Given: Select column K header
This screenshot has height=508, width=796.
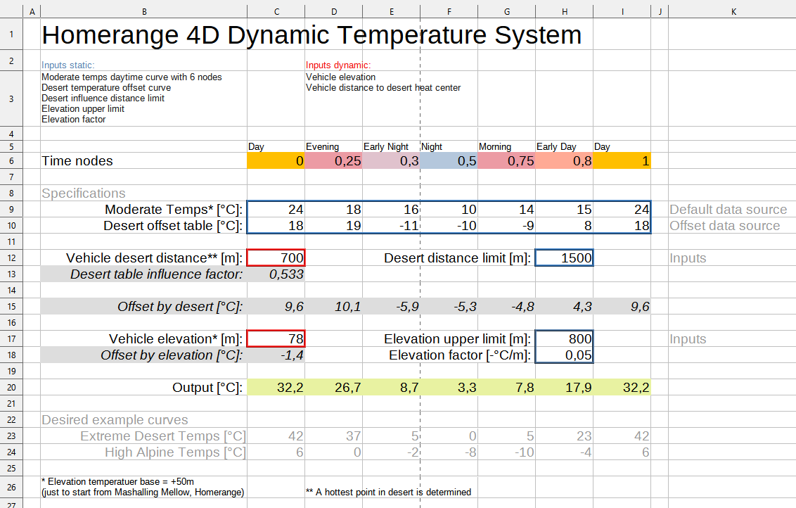Looking at the screenshot, I should tap(733, 12).
